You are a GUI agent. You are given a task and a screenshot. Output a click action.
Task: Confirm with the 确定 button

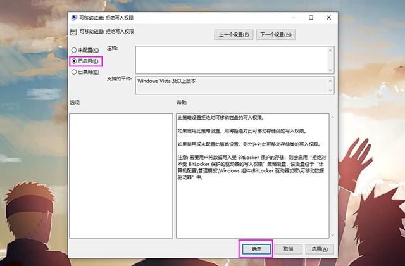[256, 249]
